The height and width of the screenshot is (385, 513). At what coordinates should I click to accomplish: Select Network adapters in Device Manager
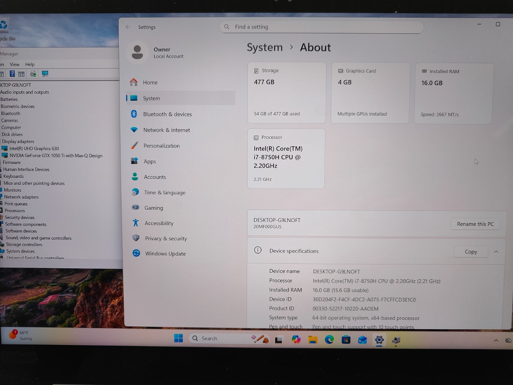(21, 197)
